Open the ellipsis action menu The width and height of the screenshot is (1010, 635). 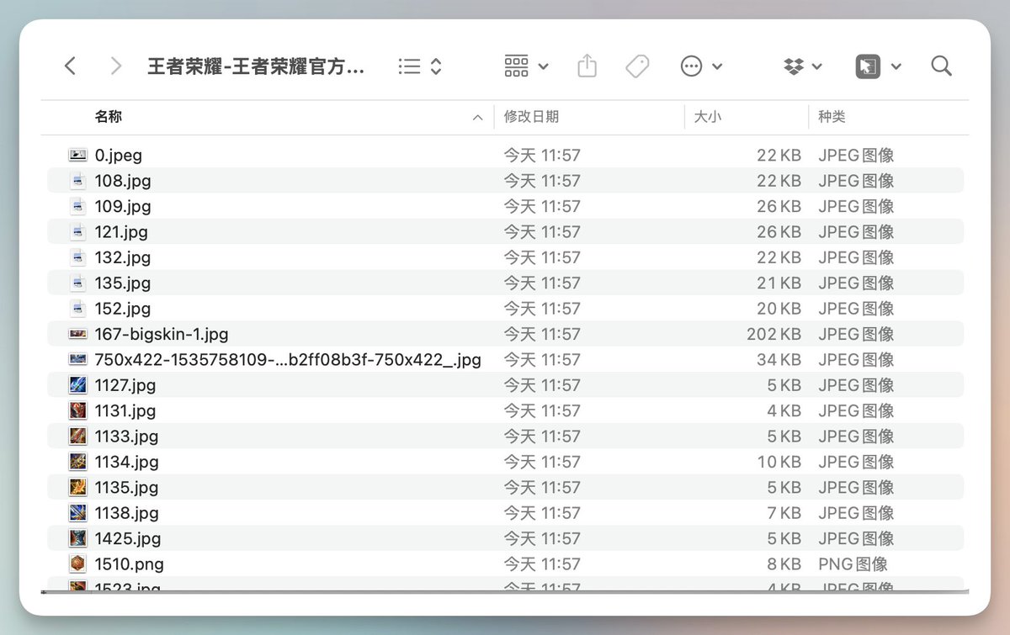(701, 66)
